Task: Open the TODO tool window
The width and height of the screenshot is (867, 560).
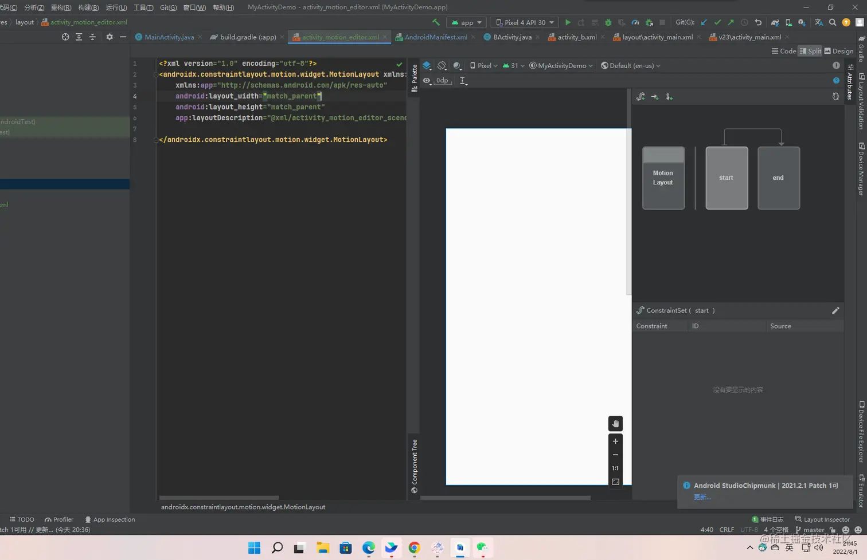Action: [x=22, y=519]
